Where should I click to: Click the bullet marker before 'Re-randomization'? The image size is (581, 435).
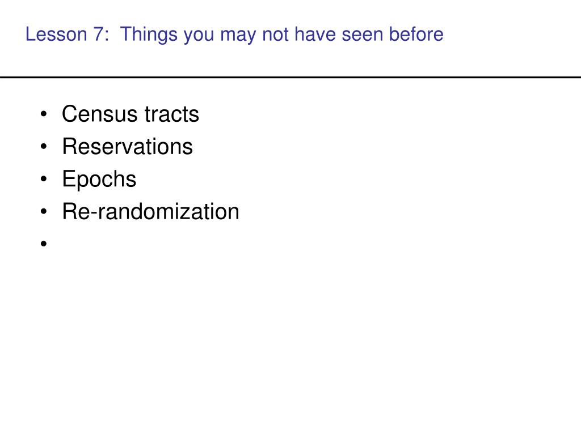(44, 212)
